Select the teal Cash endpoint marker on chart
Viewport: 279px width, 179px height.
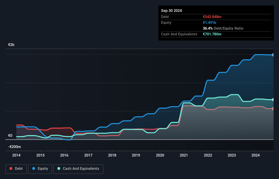pyautogui.click(x=273, y=100)
